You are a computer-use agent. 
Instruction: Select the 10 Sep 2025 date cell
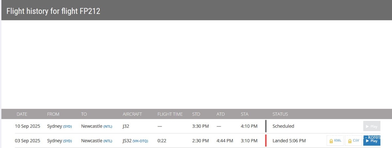(27, 126)
